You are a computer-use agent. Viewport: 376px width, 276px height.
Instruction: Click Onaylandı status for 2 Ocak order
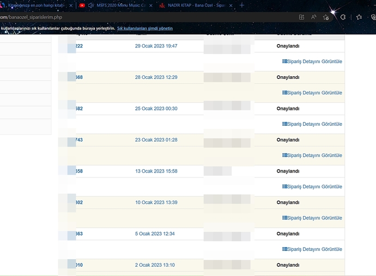[288, 265]
